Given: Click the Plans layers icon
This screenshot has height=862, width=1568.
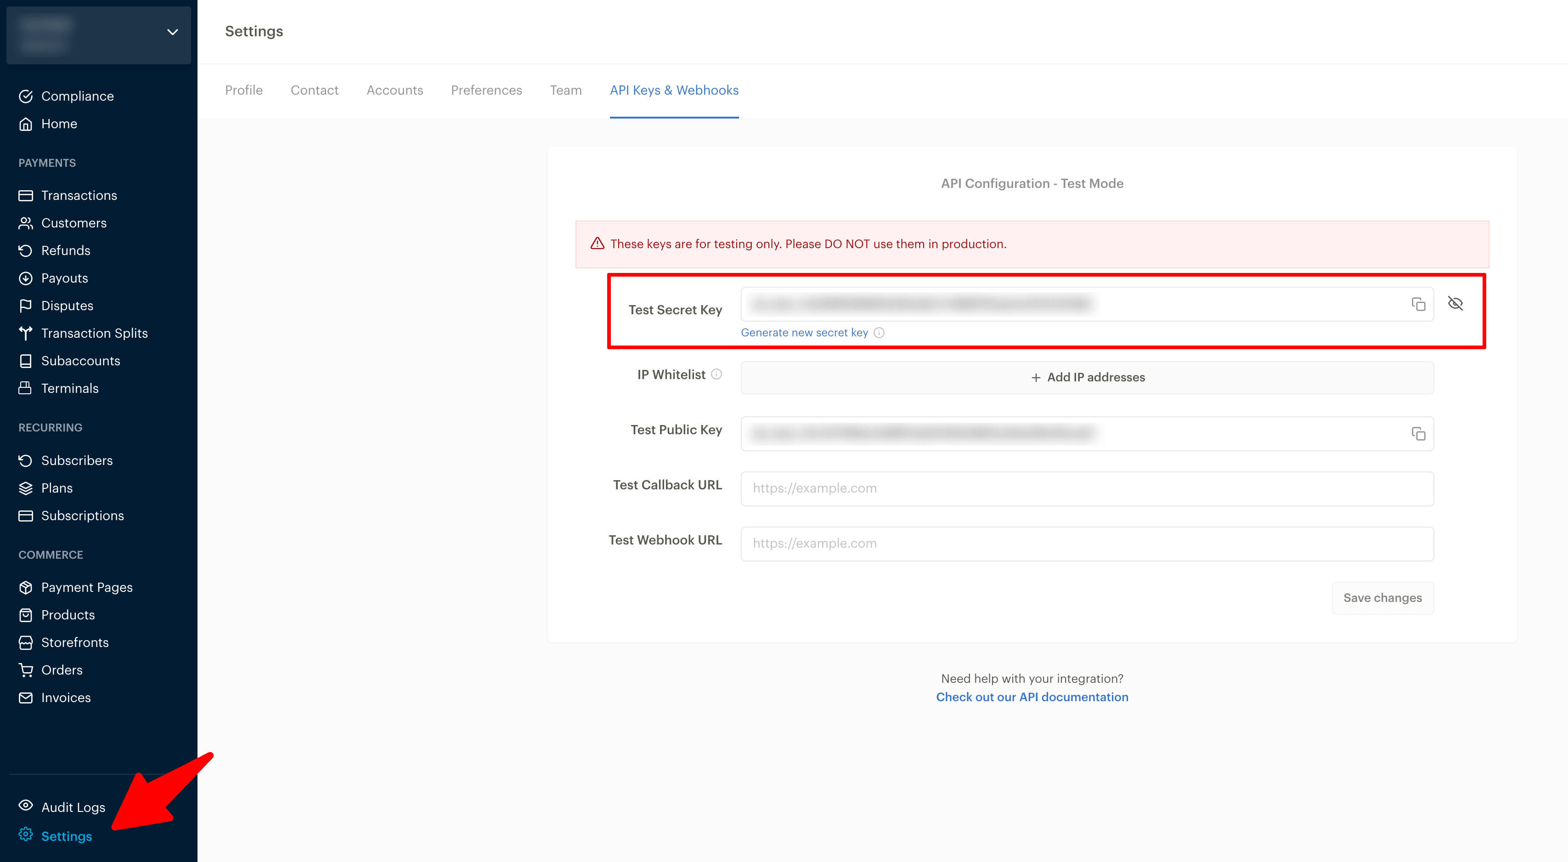Looking at the screenshot, I should click(x=26, y=488).
